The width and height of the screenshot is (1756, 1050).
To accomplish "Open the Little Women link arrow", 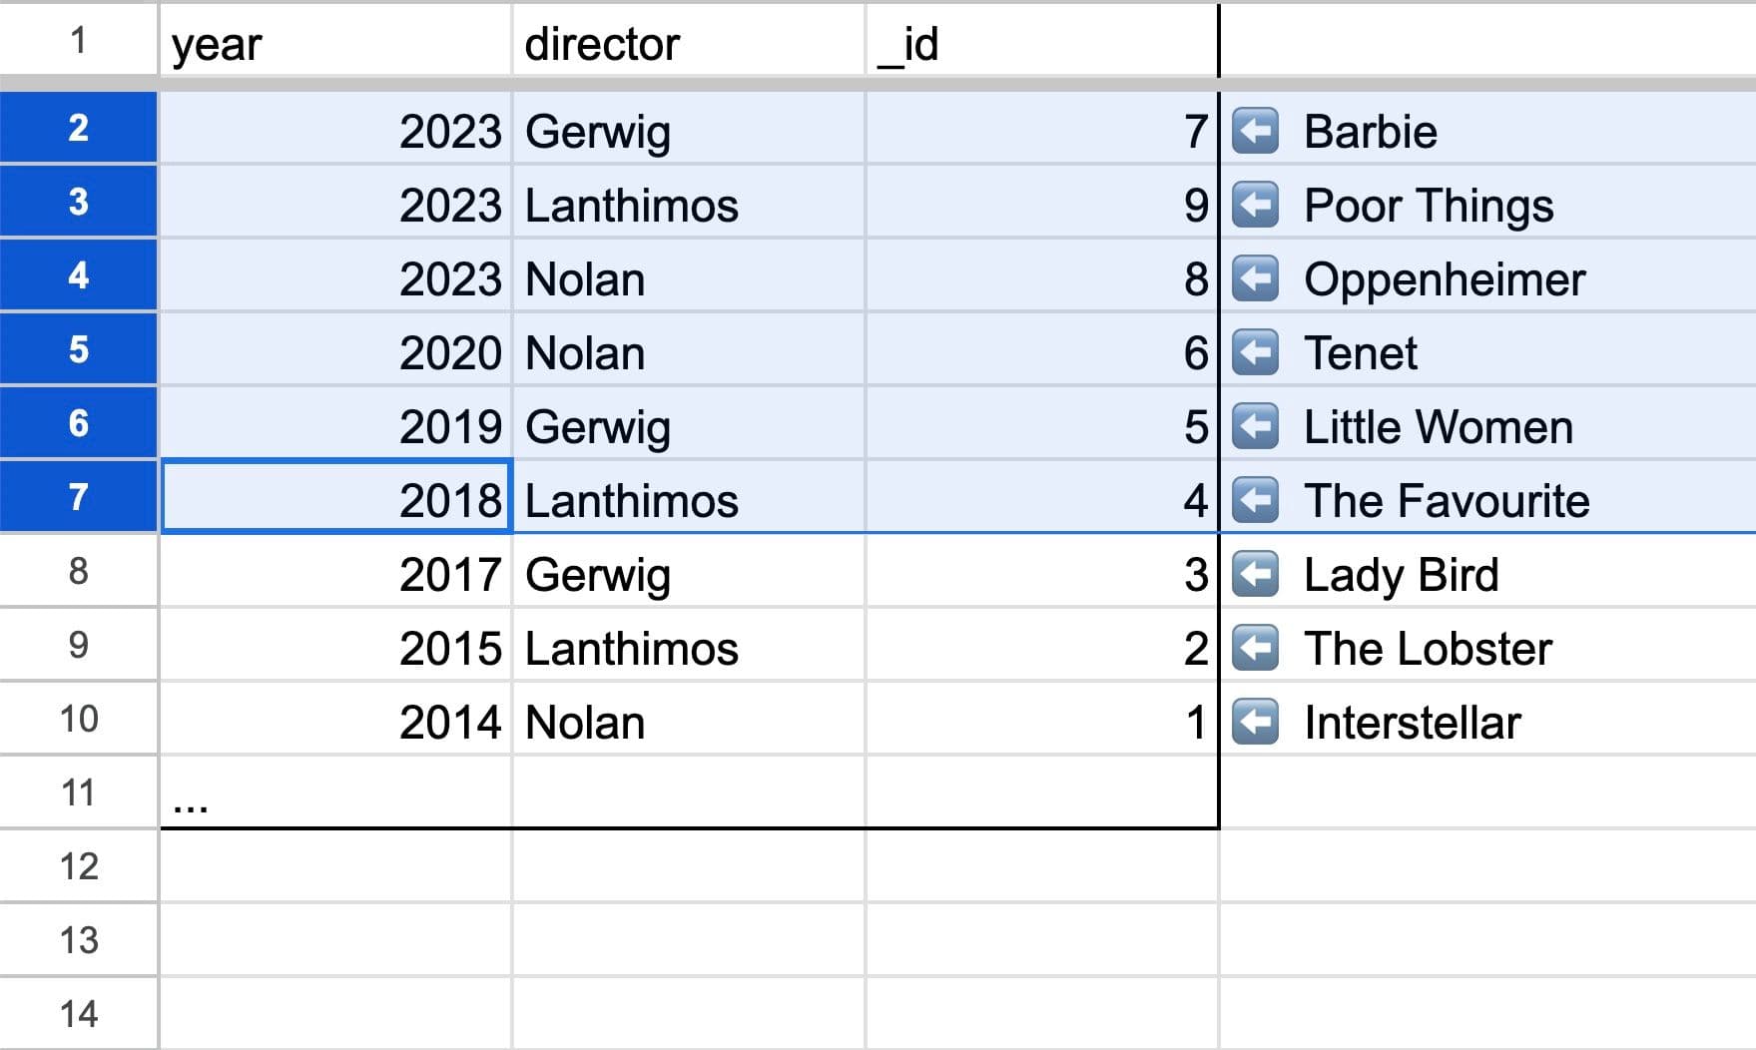I will point(1259,426).
